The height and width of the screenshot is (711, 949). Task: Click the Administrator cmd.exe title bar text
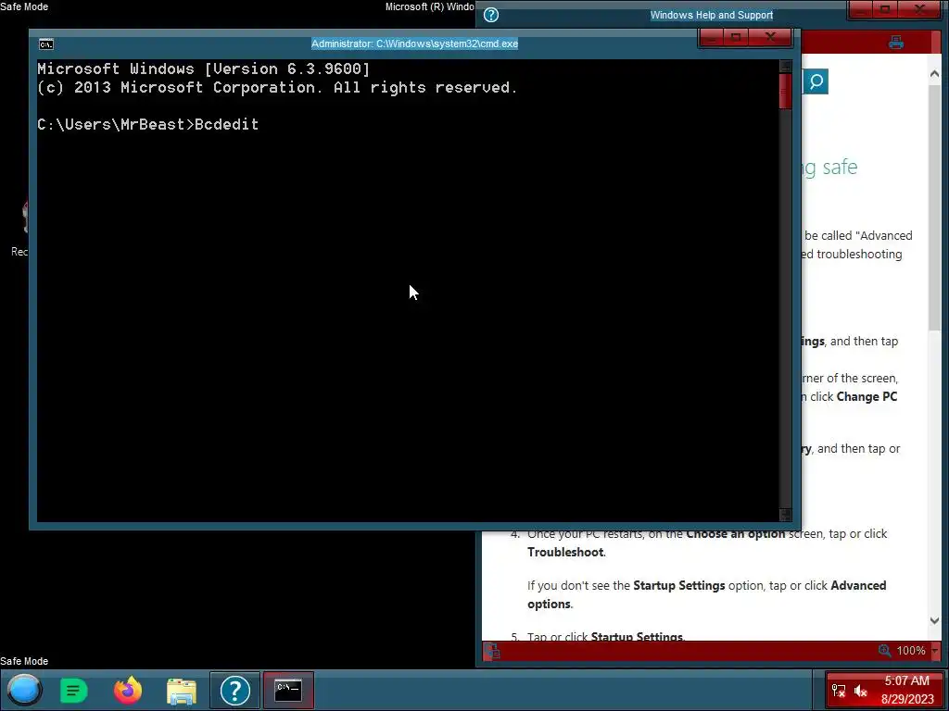click(x=414, y=44)
